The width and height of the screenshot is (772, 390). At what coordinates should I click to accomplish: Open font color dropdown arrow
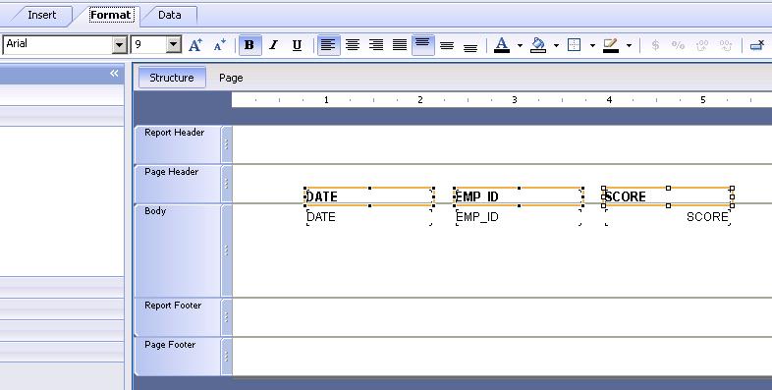point(520,46)
